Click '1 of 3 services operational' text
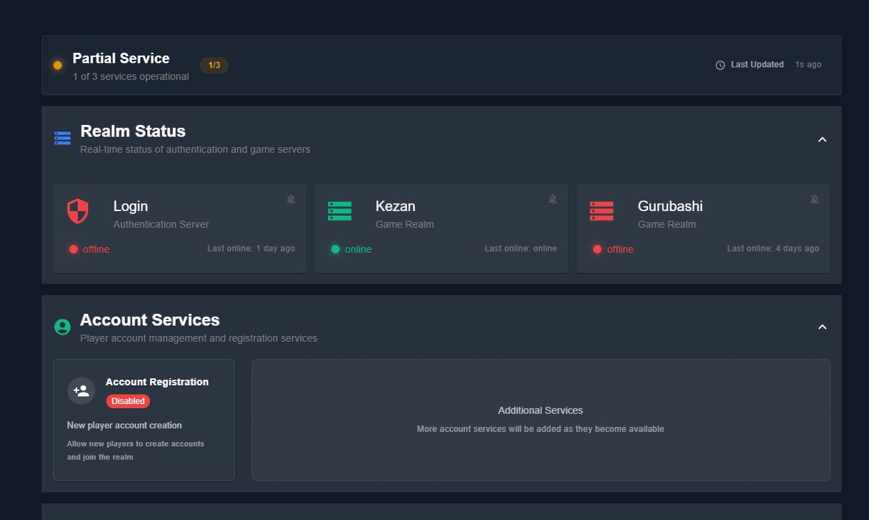This screenshot has height=520, width=869. tap(131, 76)
